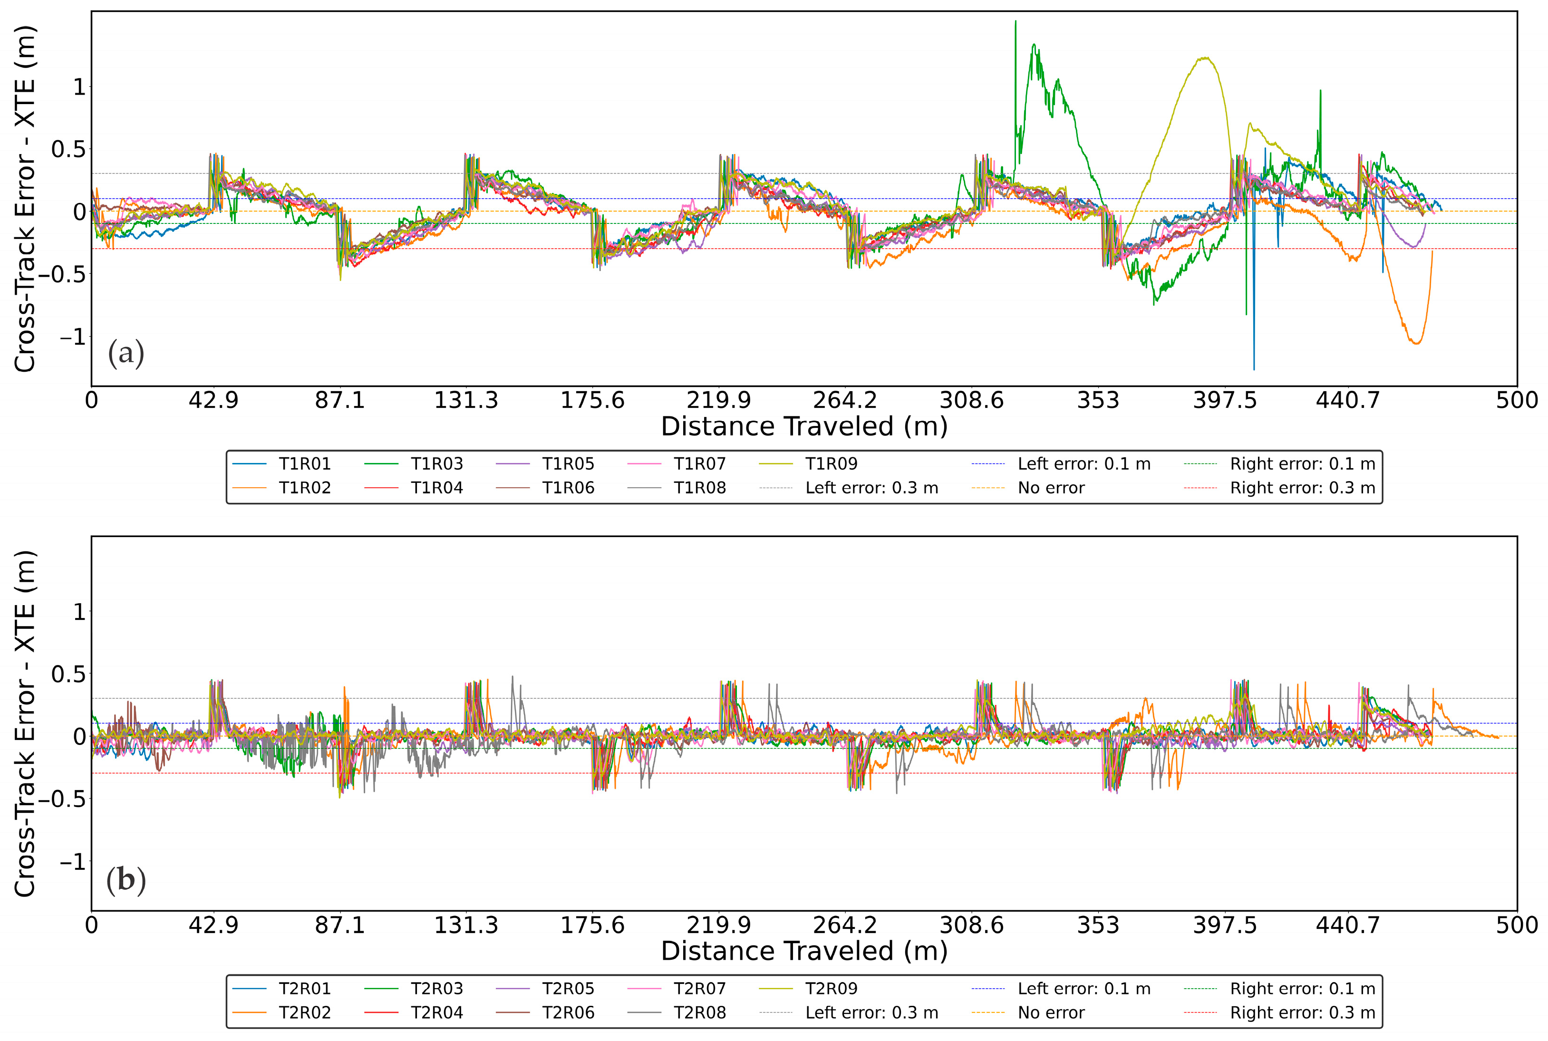Screen dimensions: 1548x1041
Task: Click 'Left error: 0.3 m' in top legend
Action: [871, 488]
